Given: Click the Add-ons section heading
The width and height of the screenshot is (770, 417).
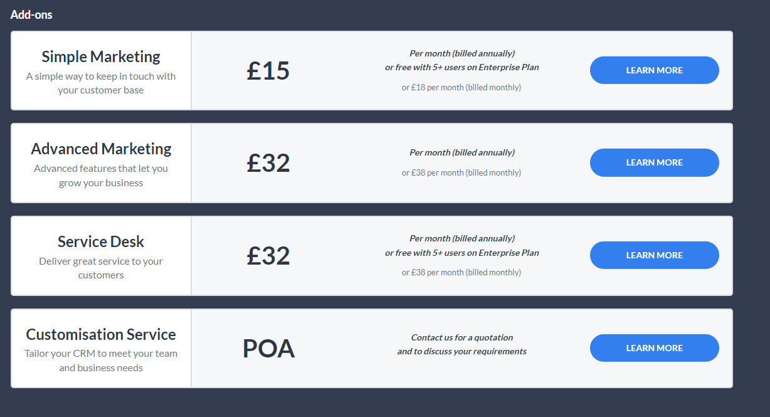Looking at the screenshot, I should (x=31, y=14).
